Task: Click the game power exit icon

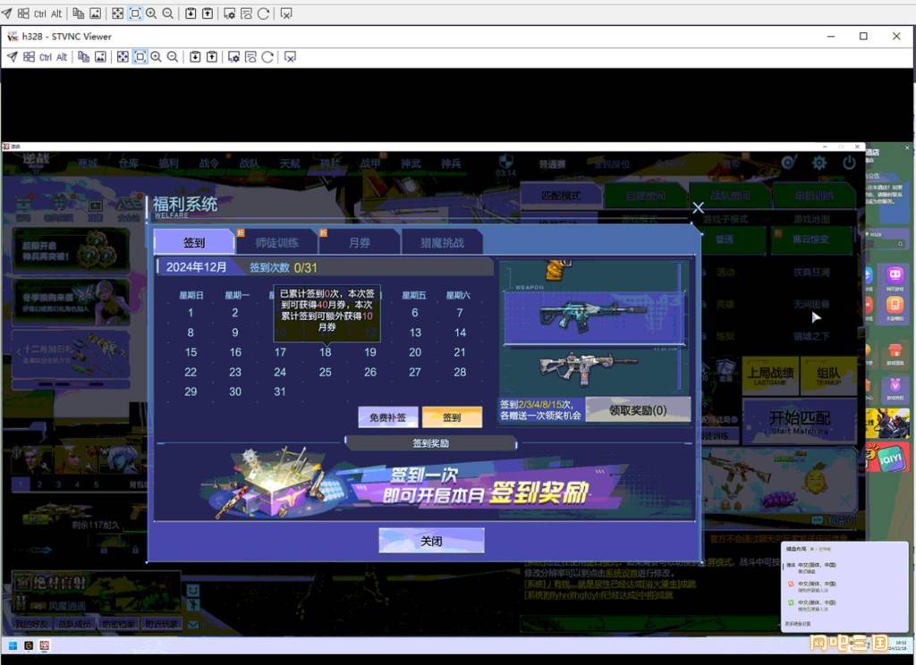Action: coord(849,163)
